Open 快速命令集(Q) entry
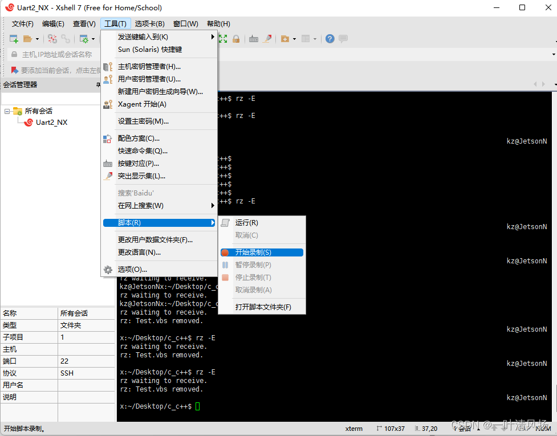This screenshot has width=557, height=436. point(159,151)
